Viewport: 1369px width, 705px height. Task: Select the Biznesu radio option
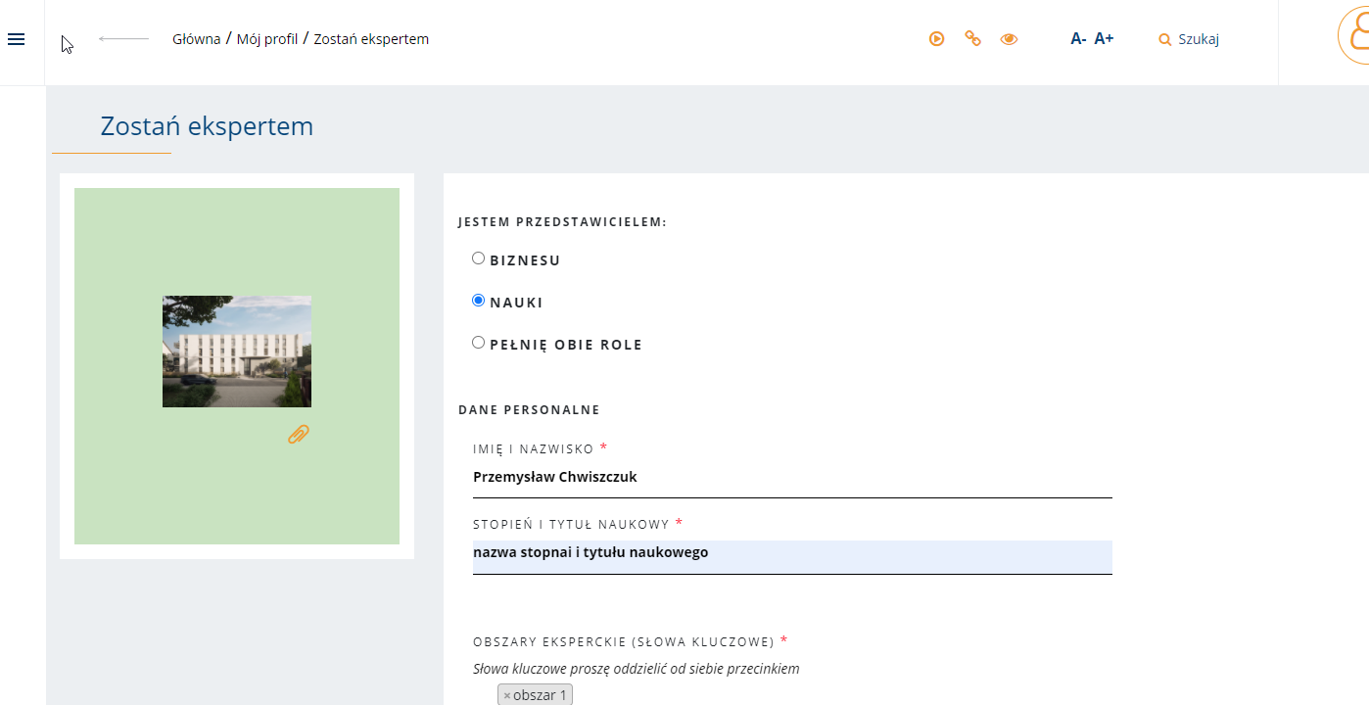tap(479, 258)
